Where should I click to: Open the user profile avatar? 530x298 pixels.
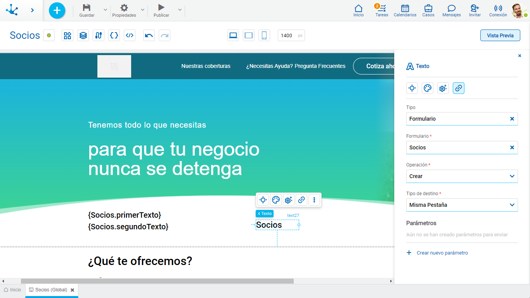click(519, 10)
